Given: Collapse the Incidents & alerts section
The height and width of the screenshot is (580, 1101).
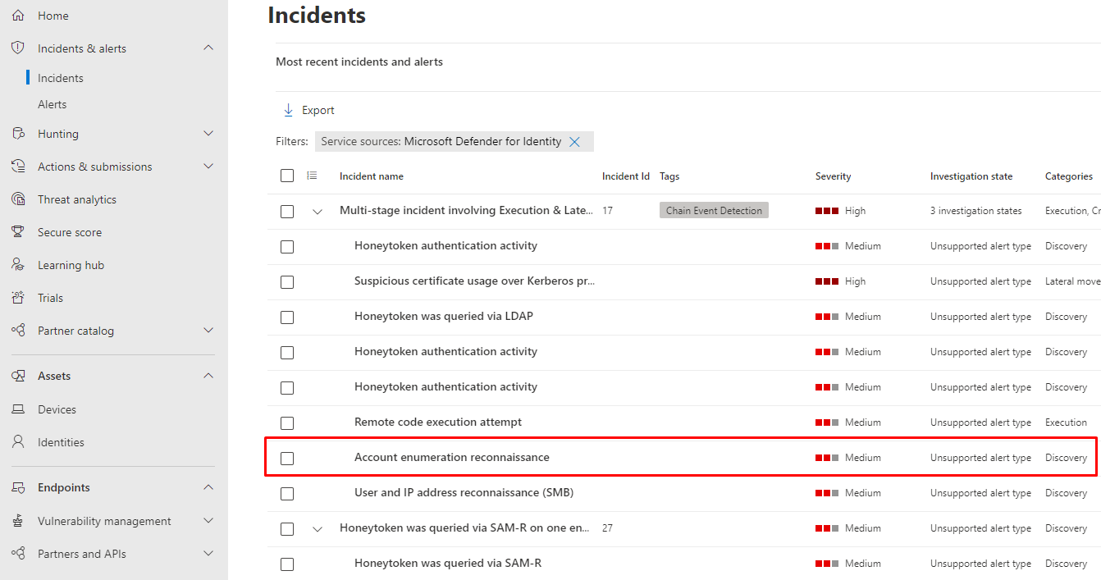Looking at the screenshot, I should coord(208,48).
